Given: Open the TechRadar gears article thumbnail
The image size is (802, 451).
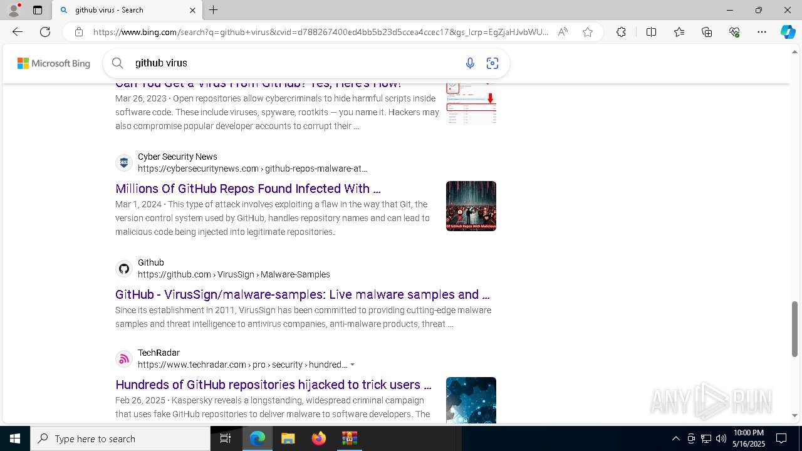Looking at the screenshot, I should coord(471,400).
